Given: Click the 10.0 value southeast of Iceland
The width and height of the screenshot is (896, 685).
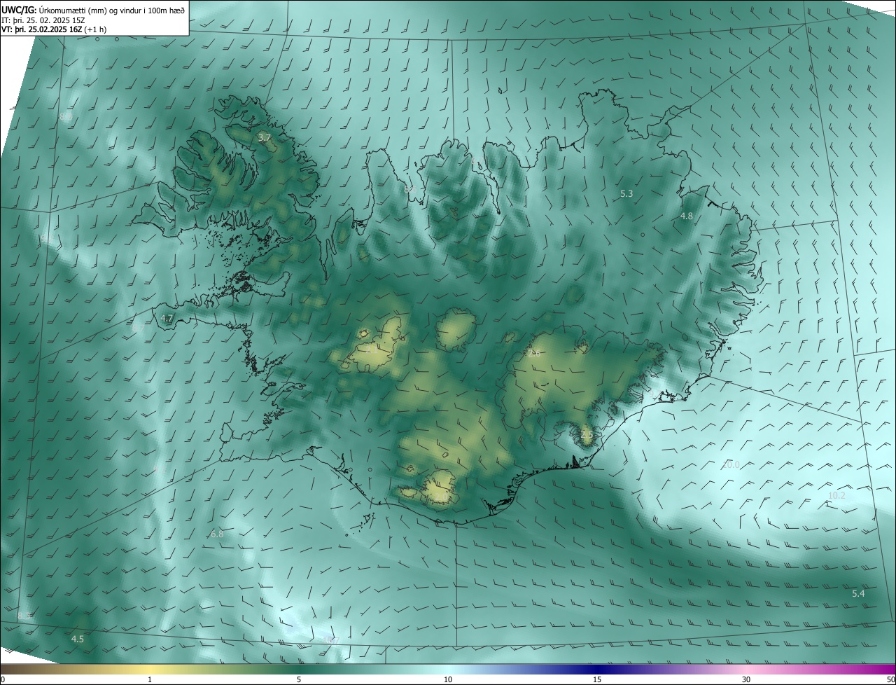Looking at the screenshot, I should [x=731, y=464].
